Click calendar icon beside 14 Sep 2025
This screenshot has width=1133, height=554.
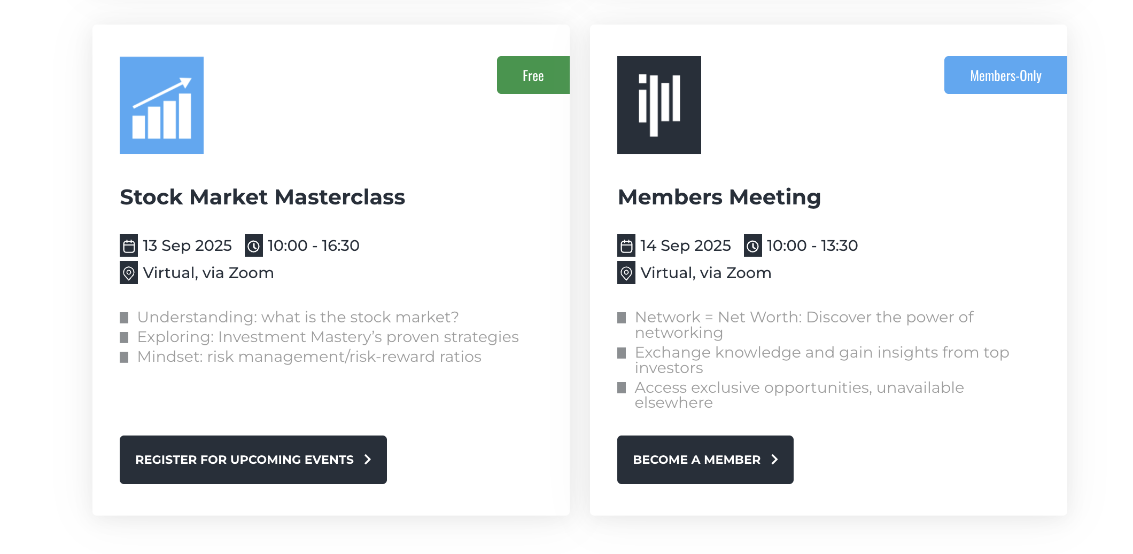[x=626, y=246]
